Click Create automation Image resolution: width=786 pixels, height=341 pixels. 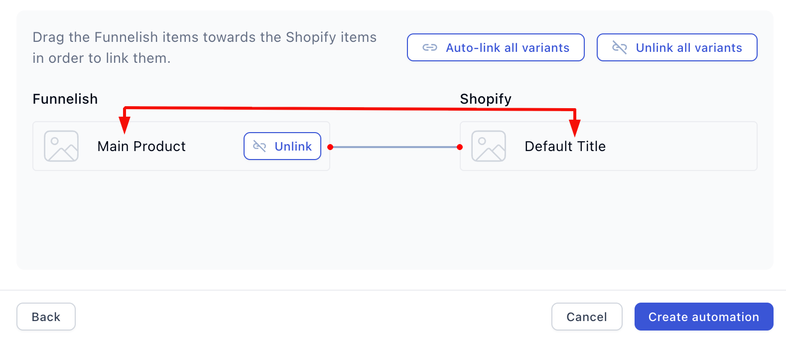click(x=703, y=317)
